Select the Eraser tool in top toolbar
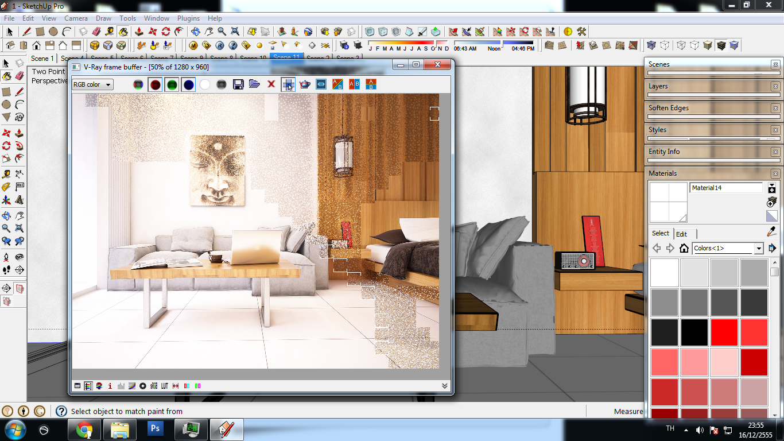The width and height of the screenshot is (784, 441). (96, 32)
